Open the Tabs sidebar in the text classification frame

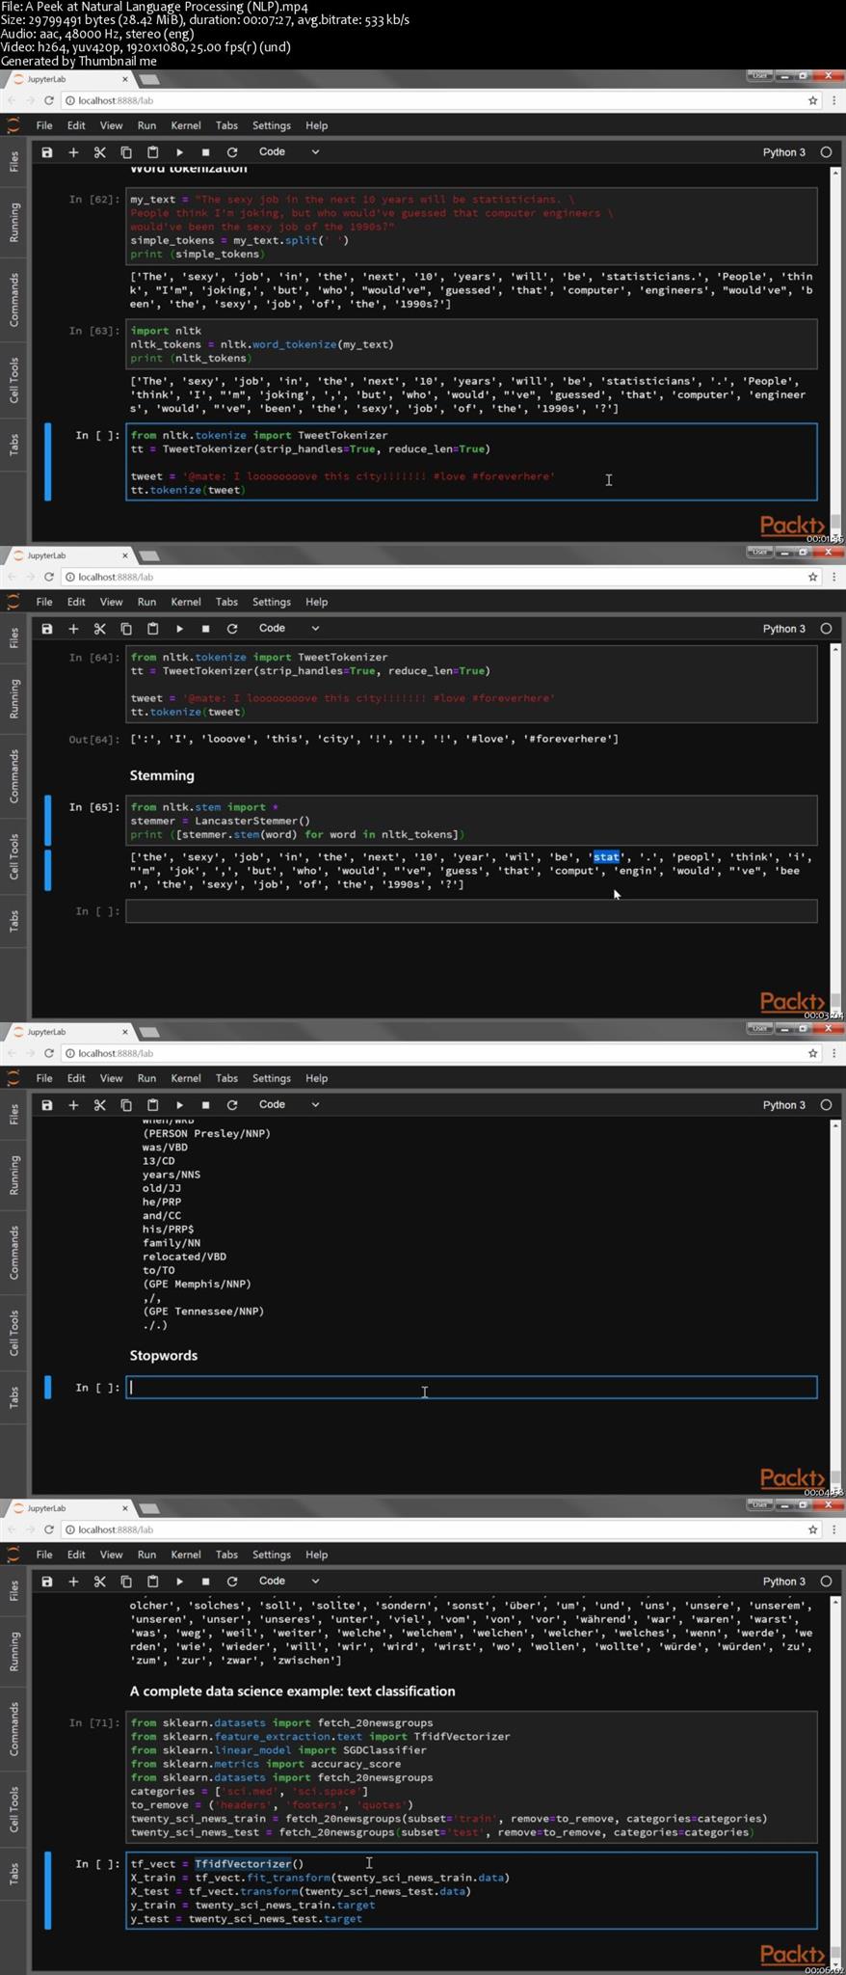click(13, 1874)
